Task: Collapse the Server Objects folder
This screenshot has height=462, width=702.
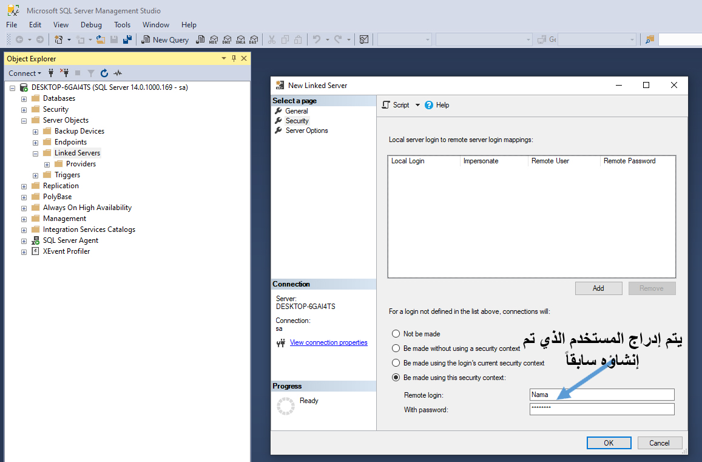Action: tap(24, 121)
